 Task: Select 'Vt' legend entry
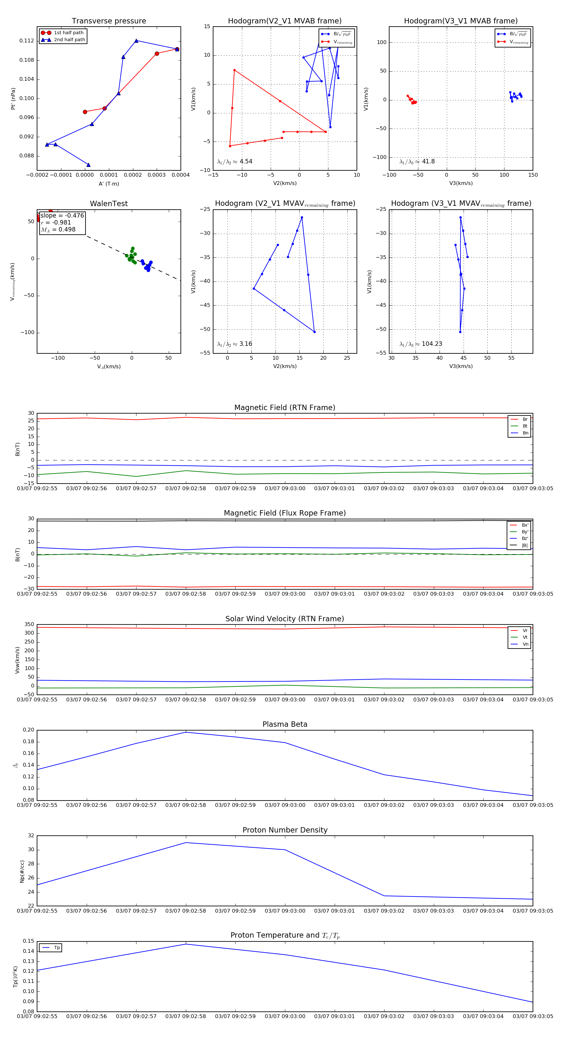click(x=519, y=637)
